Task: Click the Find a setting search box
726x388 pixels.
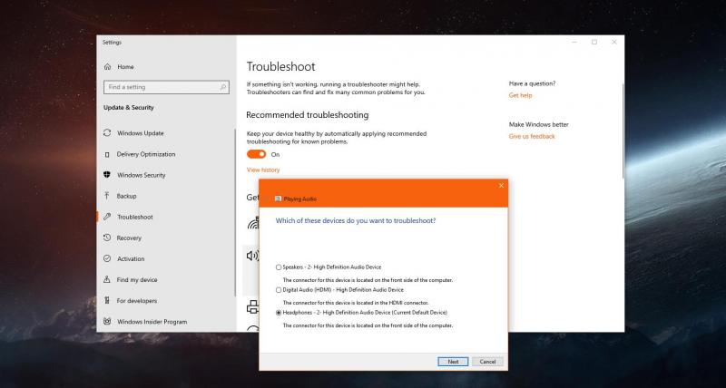Action: 166,87
